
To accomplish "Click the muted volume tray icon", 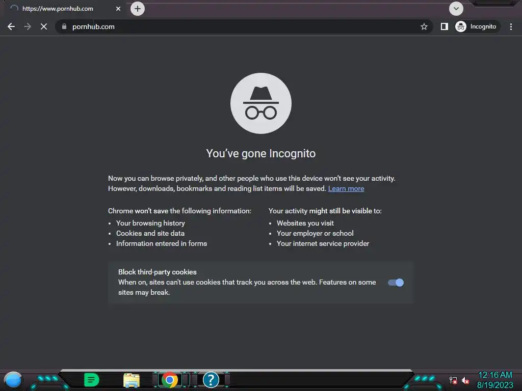I will tap(465, 380).
